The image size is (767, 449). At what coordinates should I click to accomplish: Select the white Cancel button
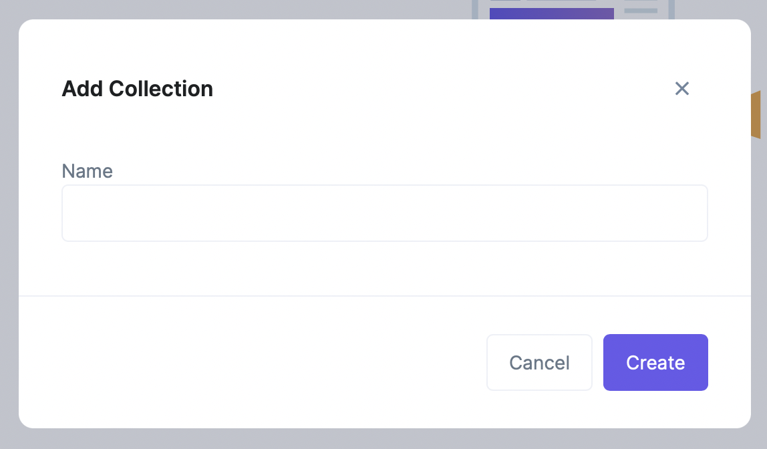pos(539,362)
